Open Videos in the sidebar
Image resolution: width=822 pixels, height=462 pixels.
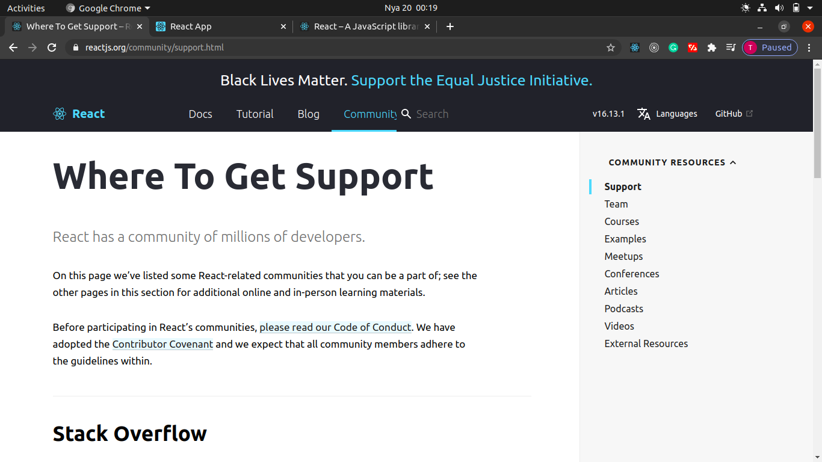click(x=619, y=326)
